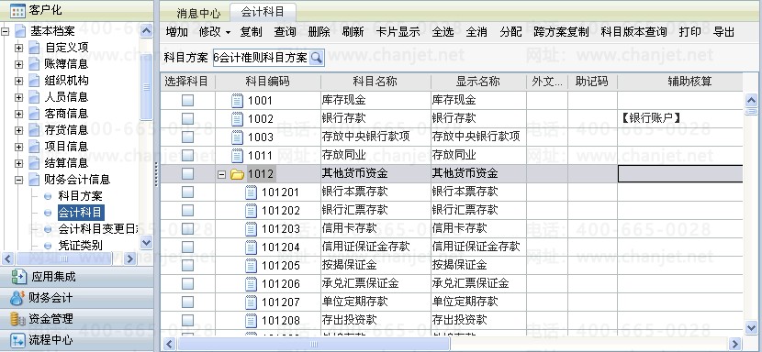Click the folder icon beside 账簿信息

34,64
